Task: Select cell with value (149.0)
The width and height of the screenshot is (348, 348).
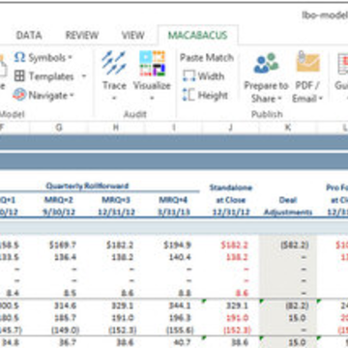Action: pyautogui.click(x=65, y=330)
